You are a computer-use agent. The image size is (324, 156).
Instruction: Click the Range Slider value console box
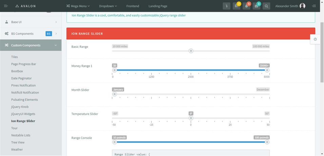[191, 153]
